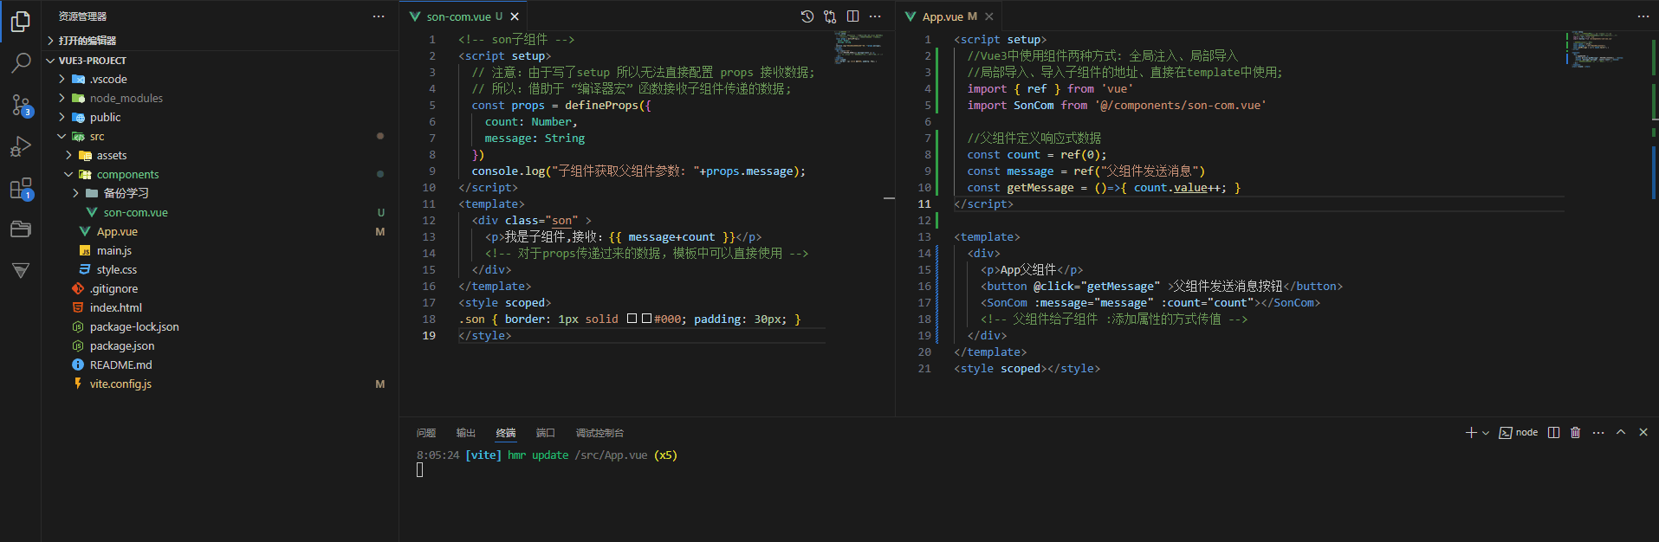
Task: Click the console.log statement in son-com.vue
Action: click(638, 171)
